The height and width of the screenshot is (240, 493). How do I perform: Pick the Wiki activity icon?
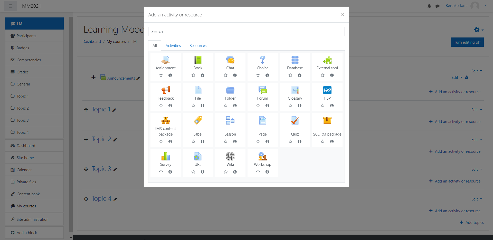pos(230,156)
